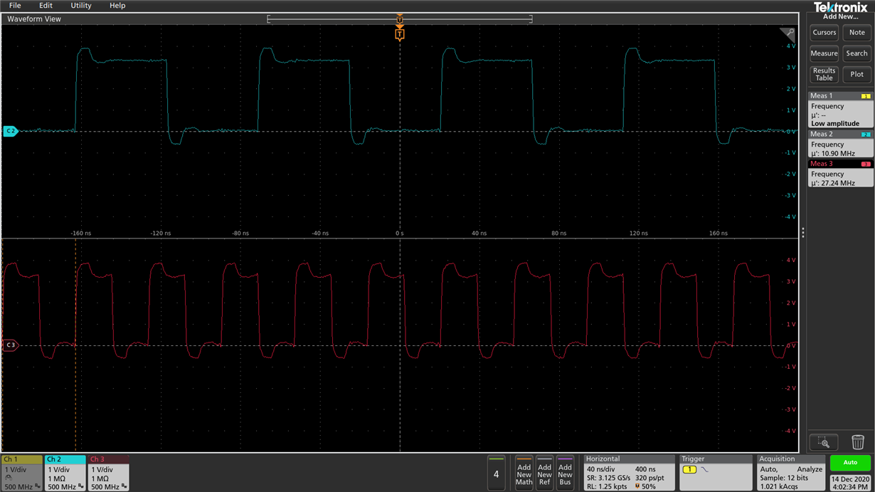Open the File menu
Screen dimensions: 875x492
point(15,6)
